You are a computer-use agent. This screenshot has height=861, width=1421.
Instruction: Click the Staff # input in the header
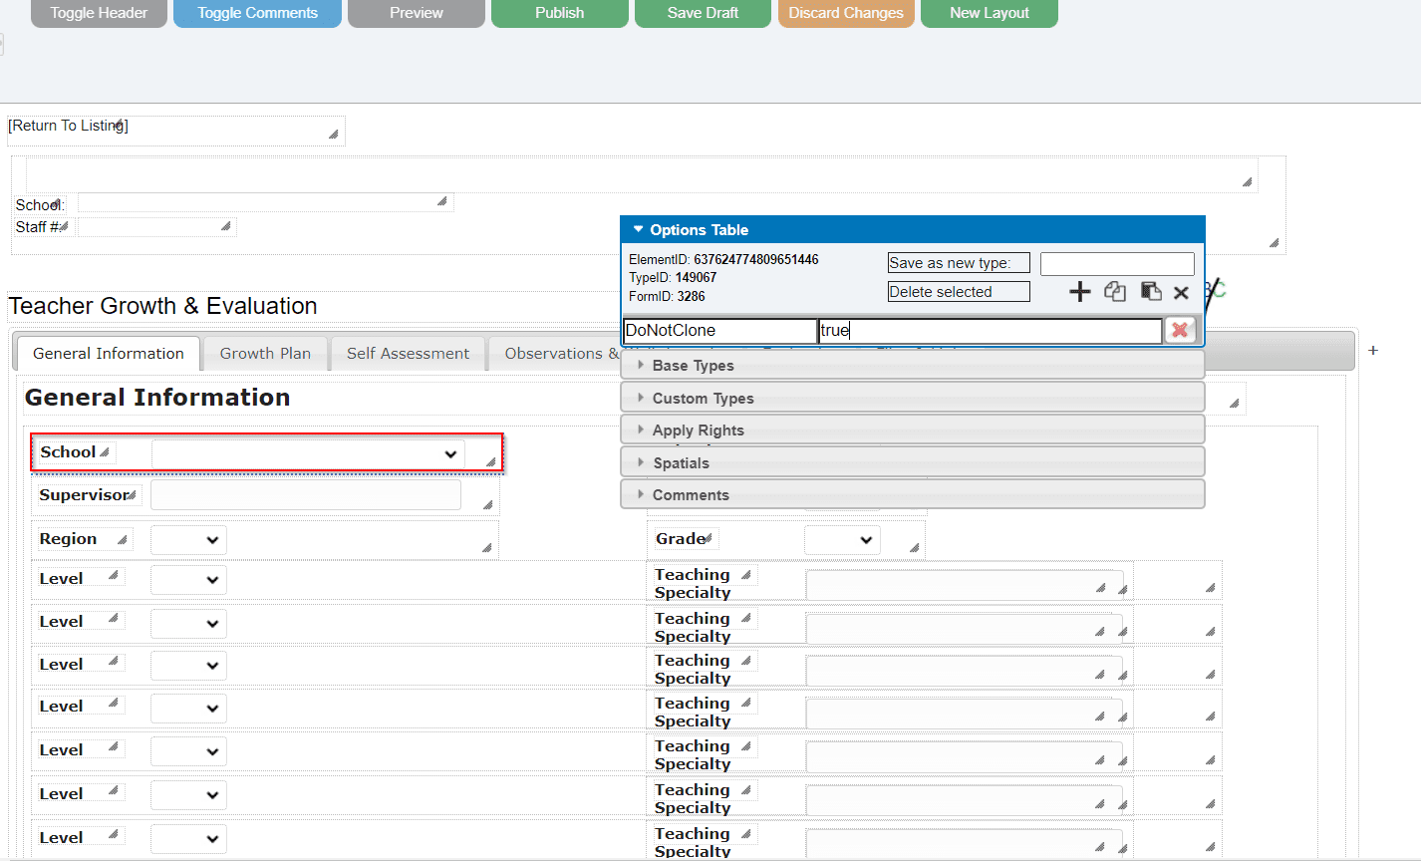(x=156, y=227)
